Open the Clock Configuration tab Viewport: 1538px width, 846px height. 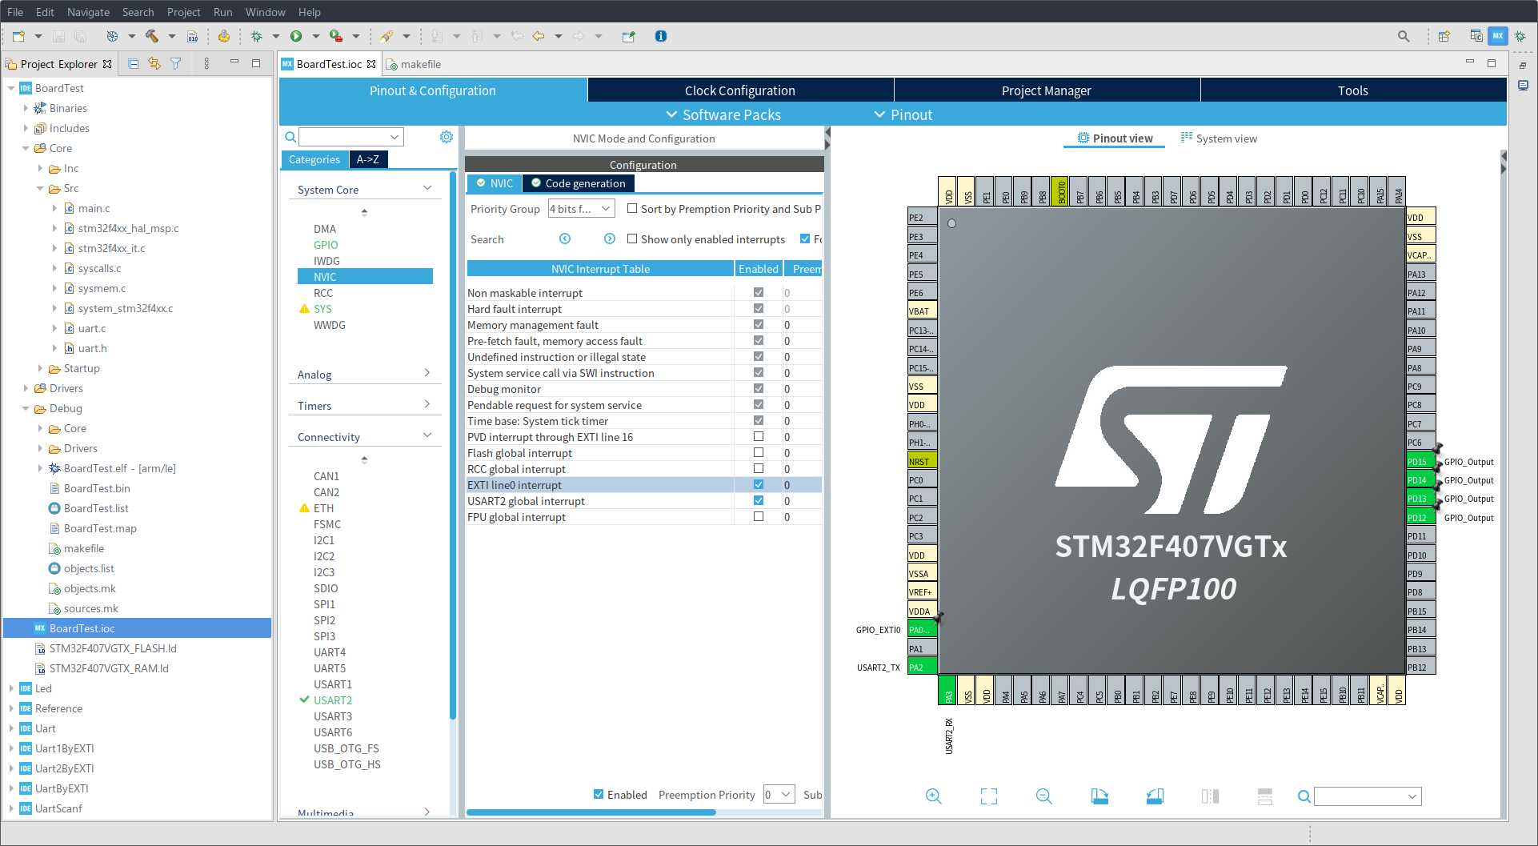point(740,90)
